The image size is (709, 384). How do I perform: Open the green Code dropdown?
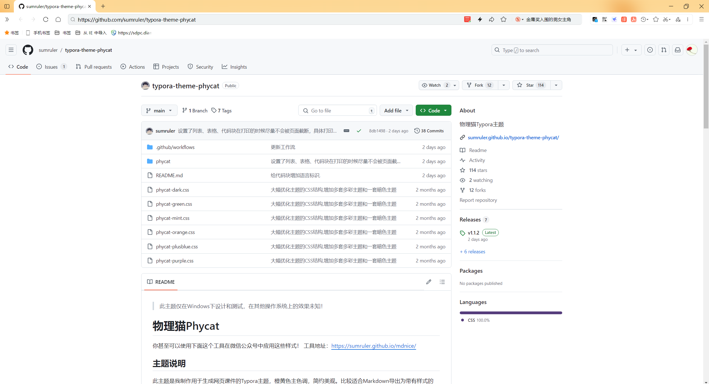tap(433, 110)
